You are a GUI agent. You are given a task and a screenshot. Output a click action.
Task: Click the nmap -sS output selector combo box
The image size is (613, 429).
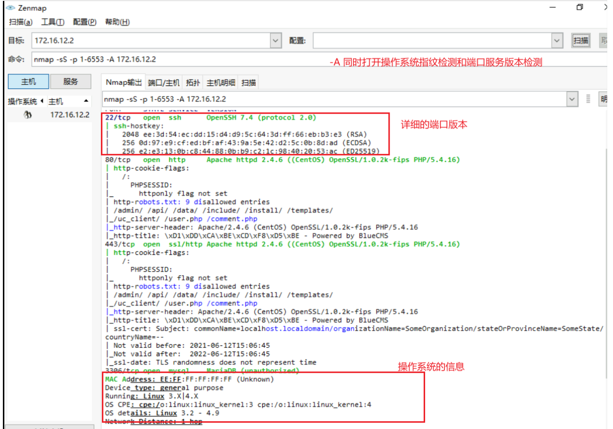pyautogui.click(x=334, y=99)
